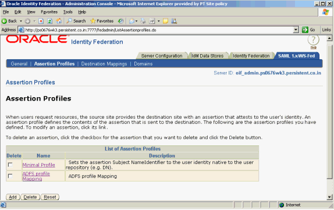The height and width of the screenshot is (210, 334).
Task: Open the Help menu
Action: point(82,12)
